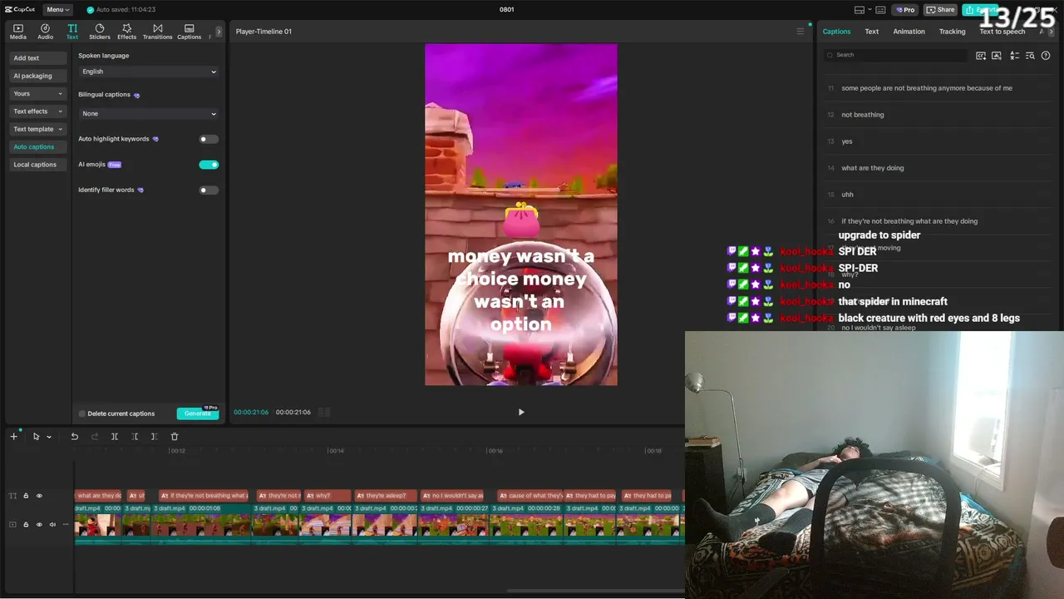Click the translate captions icon
Image resolution: width=1064 pixels, height=599 pixels.
1014,55
